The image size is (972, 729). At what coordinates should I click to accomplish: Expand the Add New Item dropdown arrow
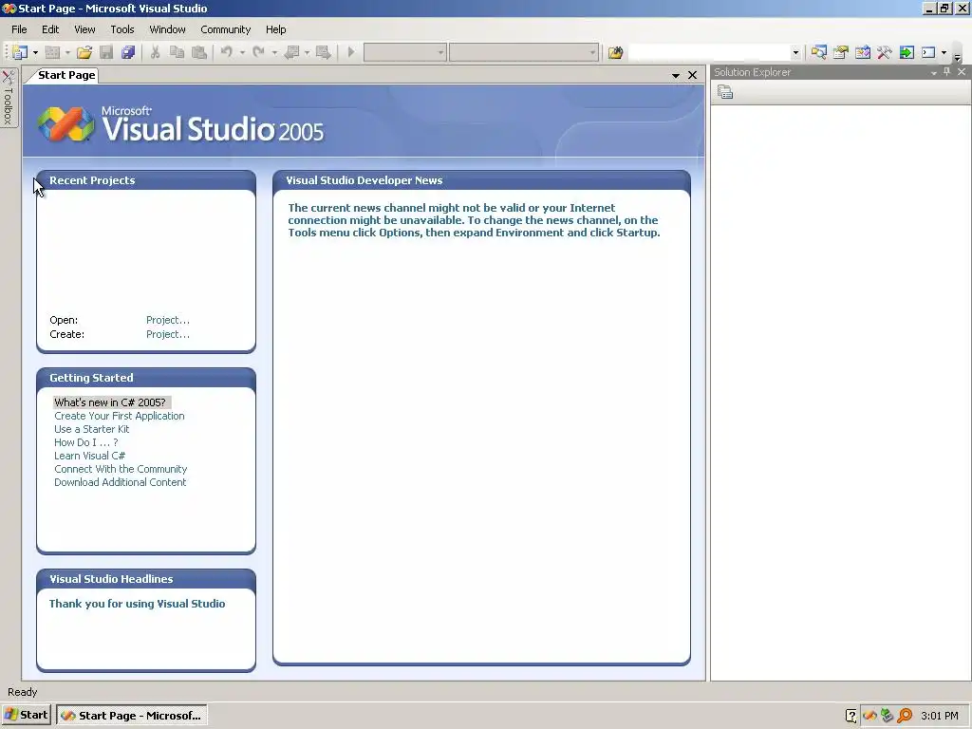pyautogui.click(x=67, y=53)
